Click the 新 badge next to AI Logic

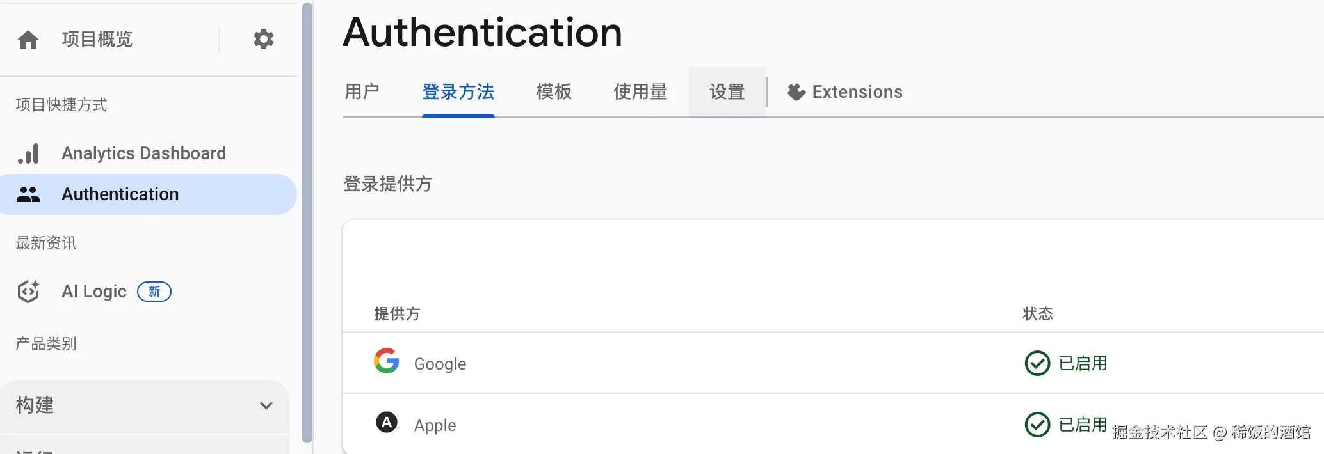click(x=154, y=292)
